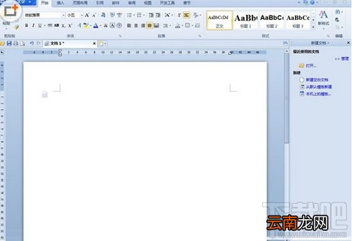Expand the font color dropdown arrow

click(101, 26)
